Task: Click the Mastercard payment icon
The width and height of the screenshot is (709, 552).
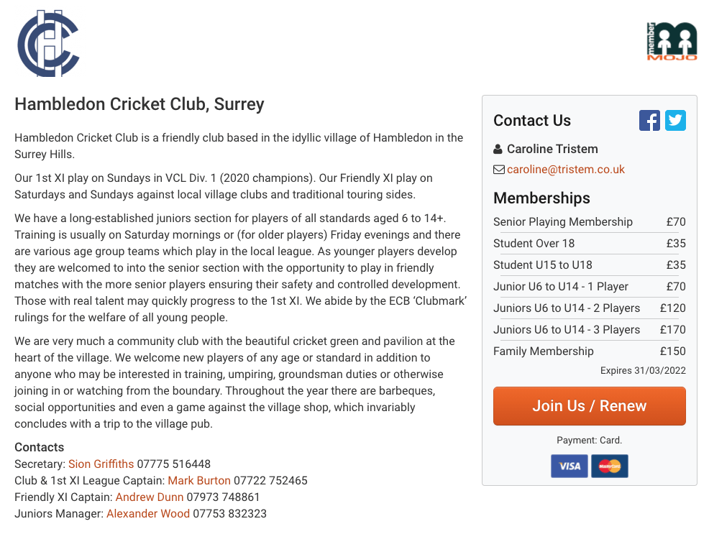Action: point(610,466)
